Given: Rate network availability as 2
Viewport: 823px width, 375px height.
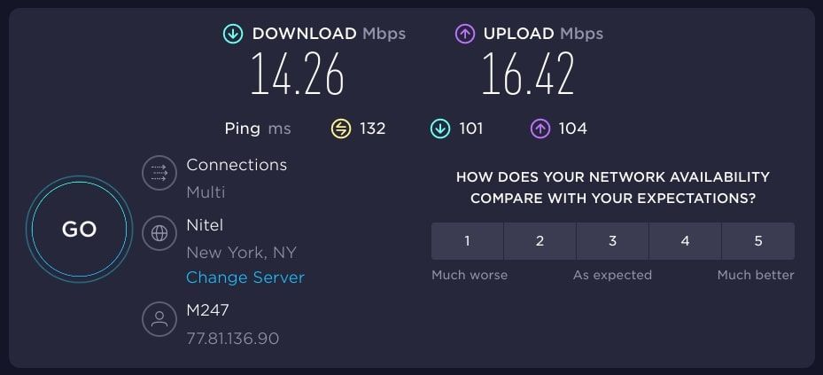Looking at the screenshot, I should pos(540,241).
